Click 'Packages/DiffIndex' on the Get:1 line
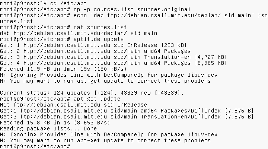268x149 pixels. [191, 111]
